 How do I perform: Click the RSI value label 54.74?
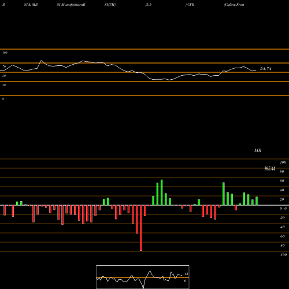point(266,69)
